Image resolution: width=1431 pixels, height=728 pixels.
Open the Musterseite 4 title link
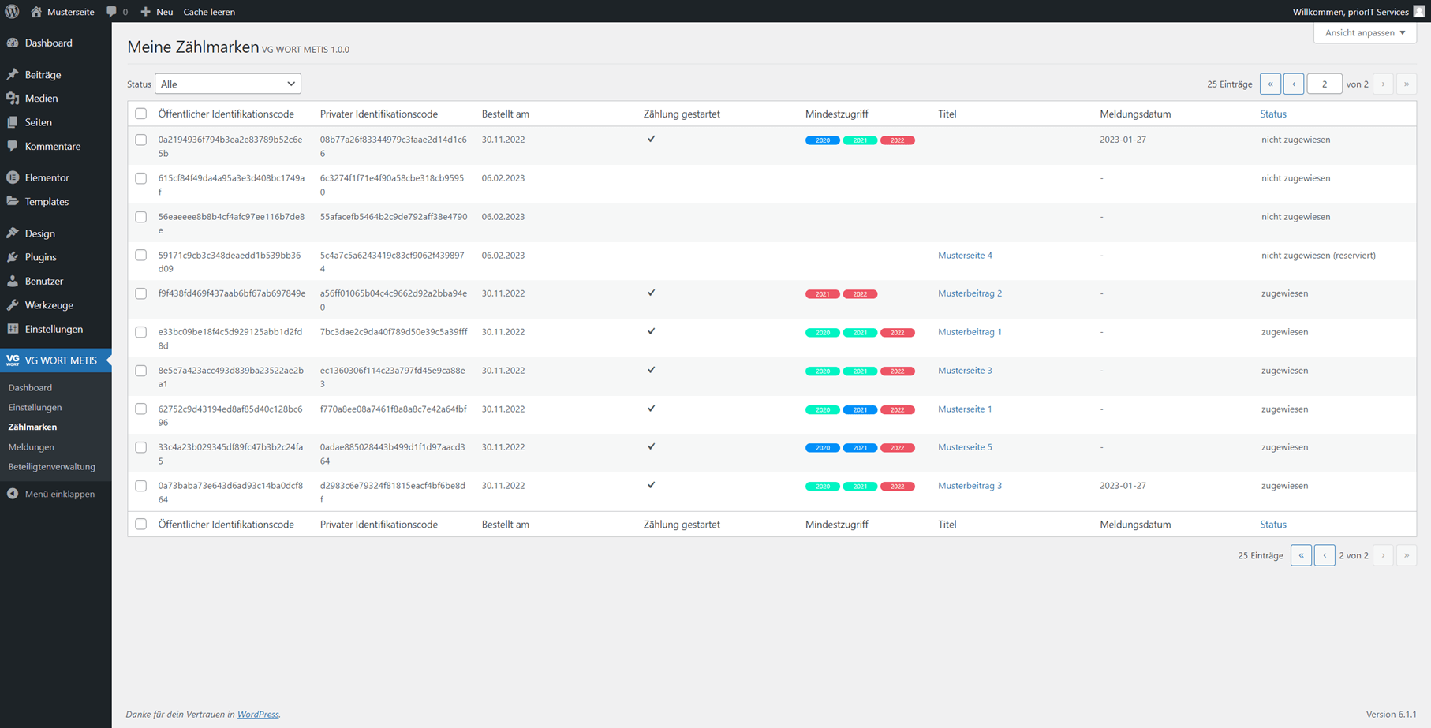click(965, 256)
